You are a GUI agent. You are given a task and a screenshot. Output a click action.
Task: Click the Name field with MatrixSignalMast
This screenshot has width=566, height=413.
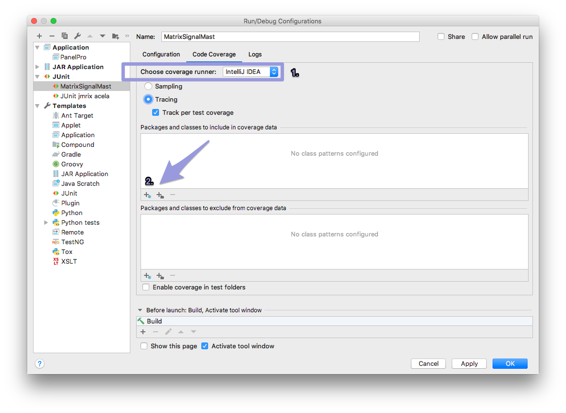[290, 36]
